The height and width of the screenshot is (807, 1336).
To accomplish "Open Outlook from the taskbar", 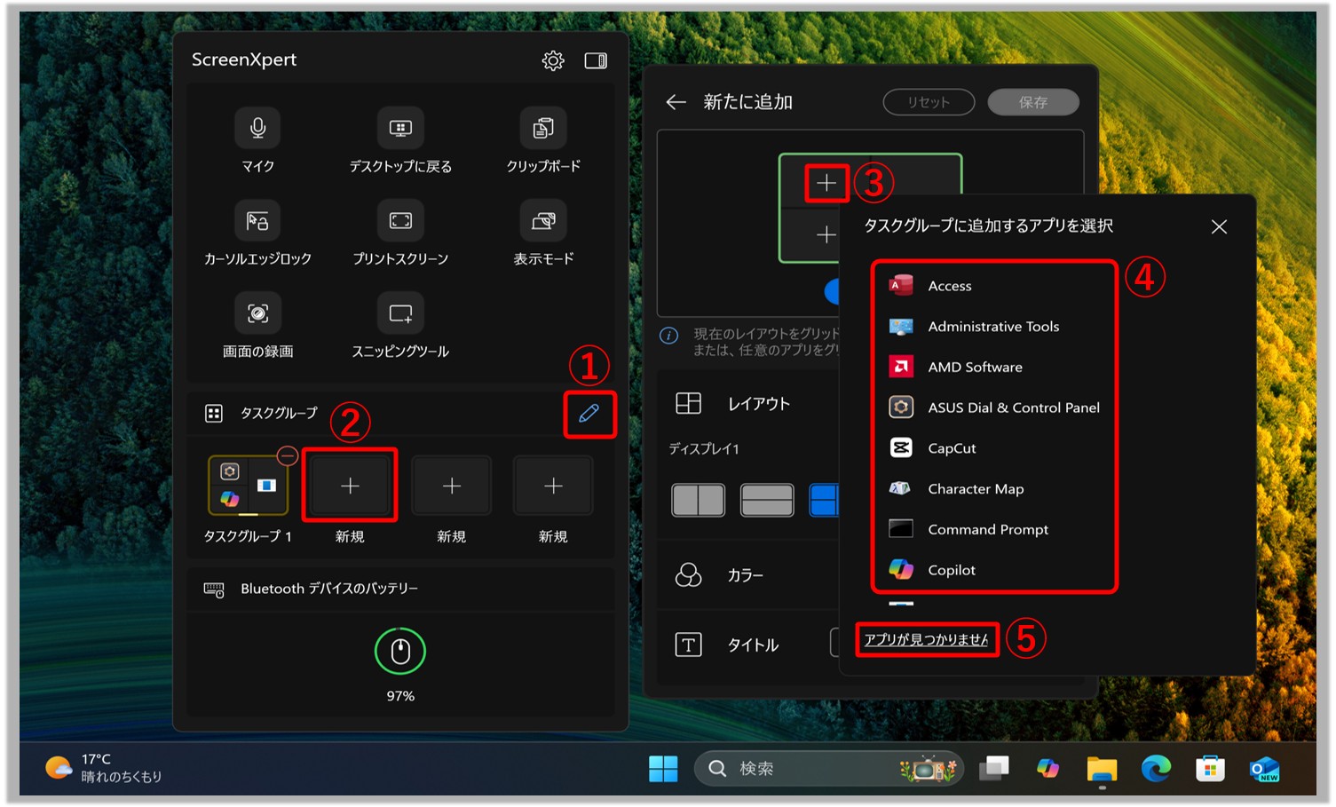I will point(1264,769).
